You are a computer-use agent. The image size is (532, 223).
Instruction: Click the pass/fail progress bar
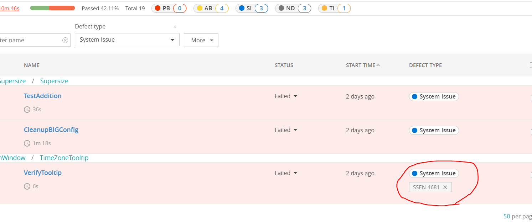coord(52,7)
